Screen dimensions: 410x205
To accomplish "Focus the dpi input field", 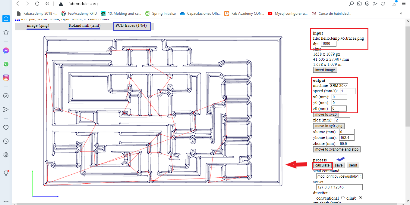I will (329, 44).
